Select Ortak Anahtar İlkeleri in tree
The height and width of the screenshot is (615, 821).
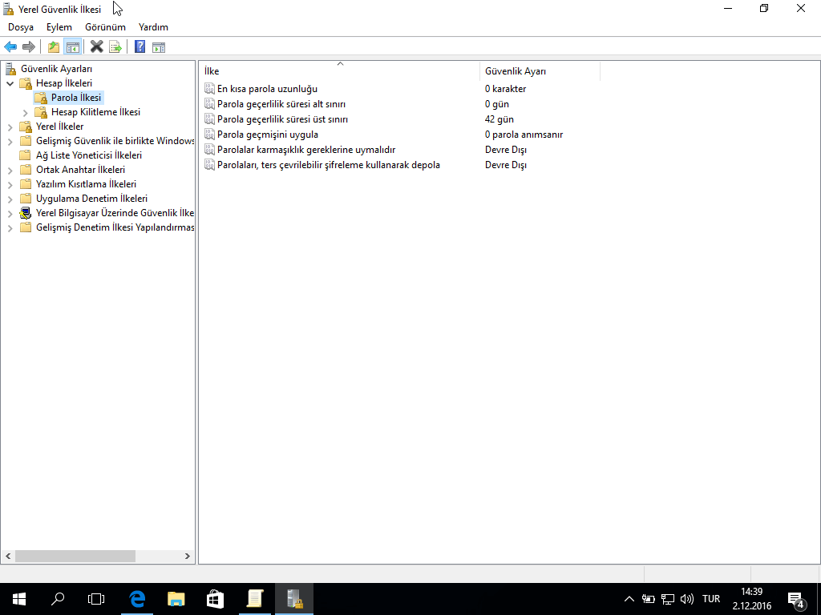(80, 170)
